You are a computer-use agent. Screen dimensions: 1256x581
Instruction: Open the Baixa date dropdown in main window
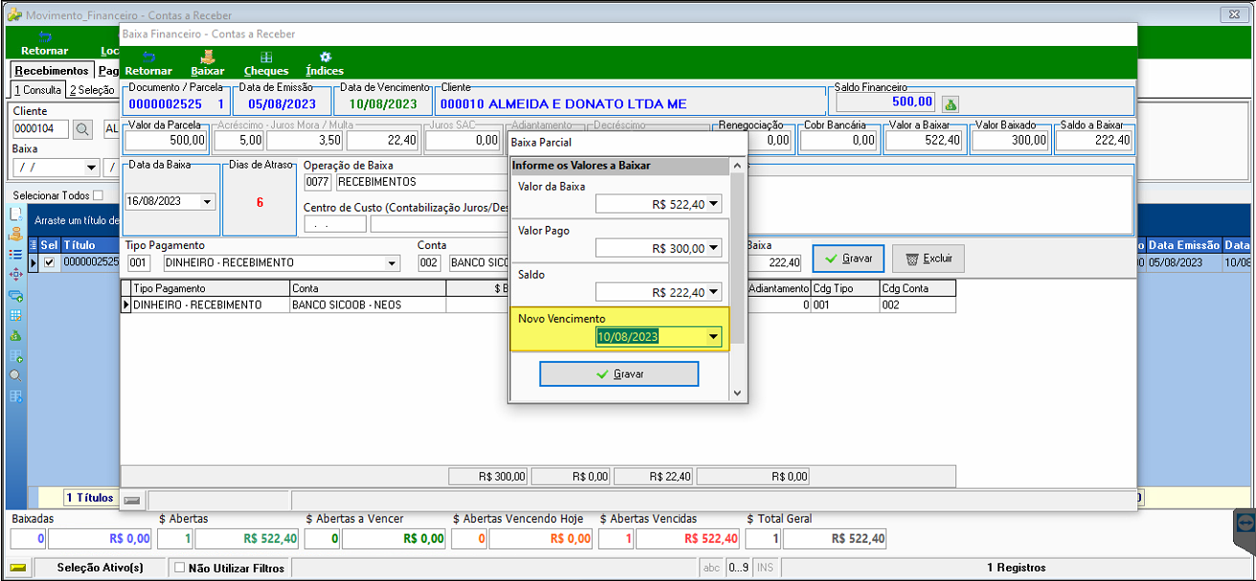92,168
